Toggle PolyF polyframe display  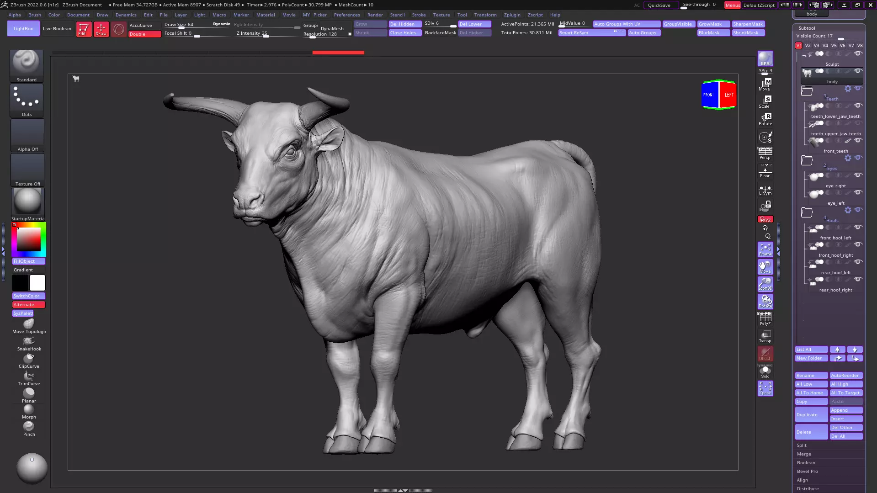(765, 319)
